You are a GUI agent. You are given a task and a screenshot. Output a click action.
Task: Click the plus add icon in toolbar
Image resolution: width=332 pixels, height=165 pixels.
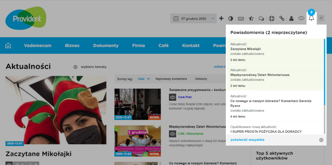(221, 18)
